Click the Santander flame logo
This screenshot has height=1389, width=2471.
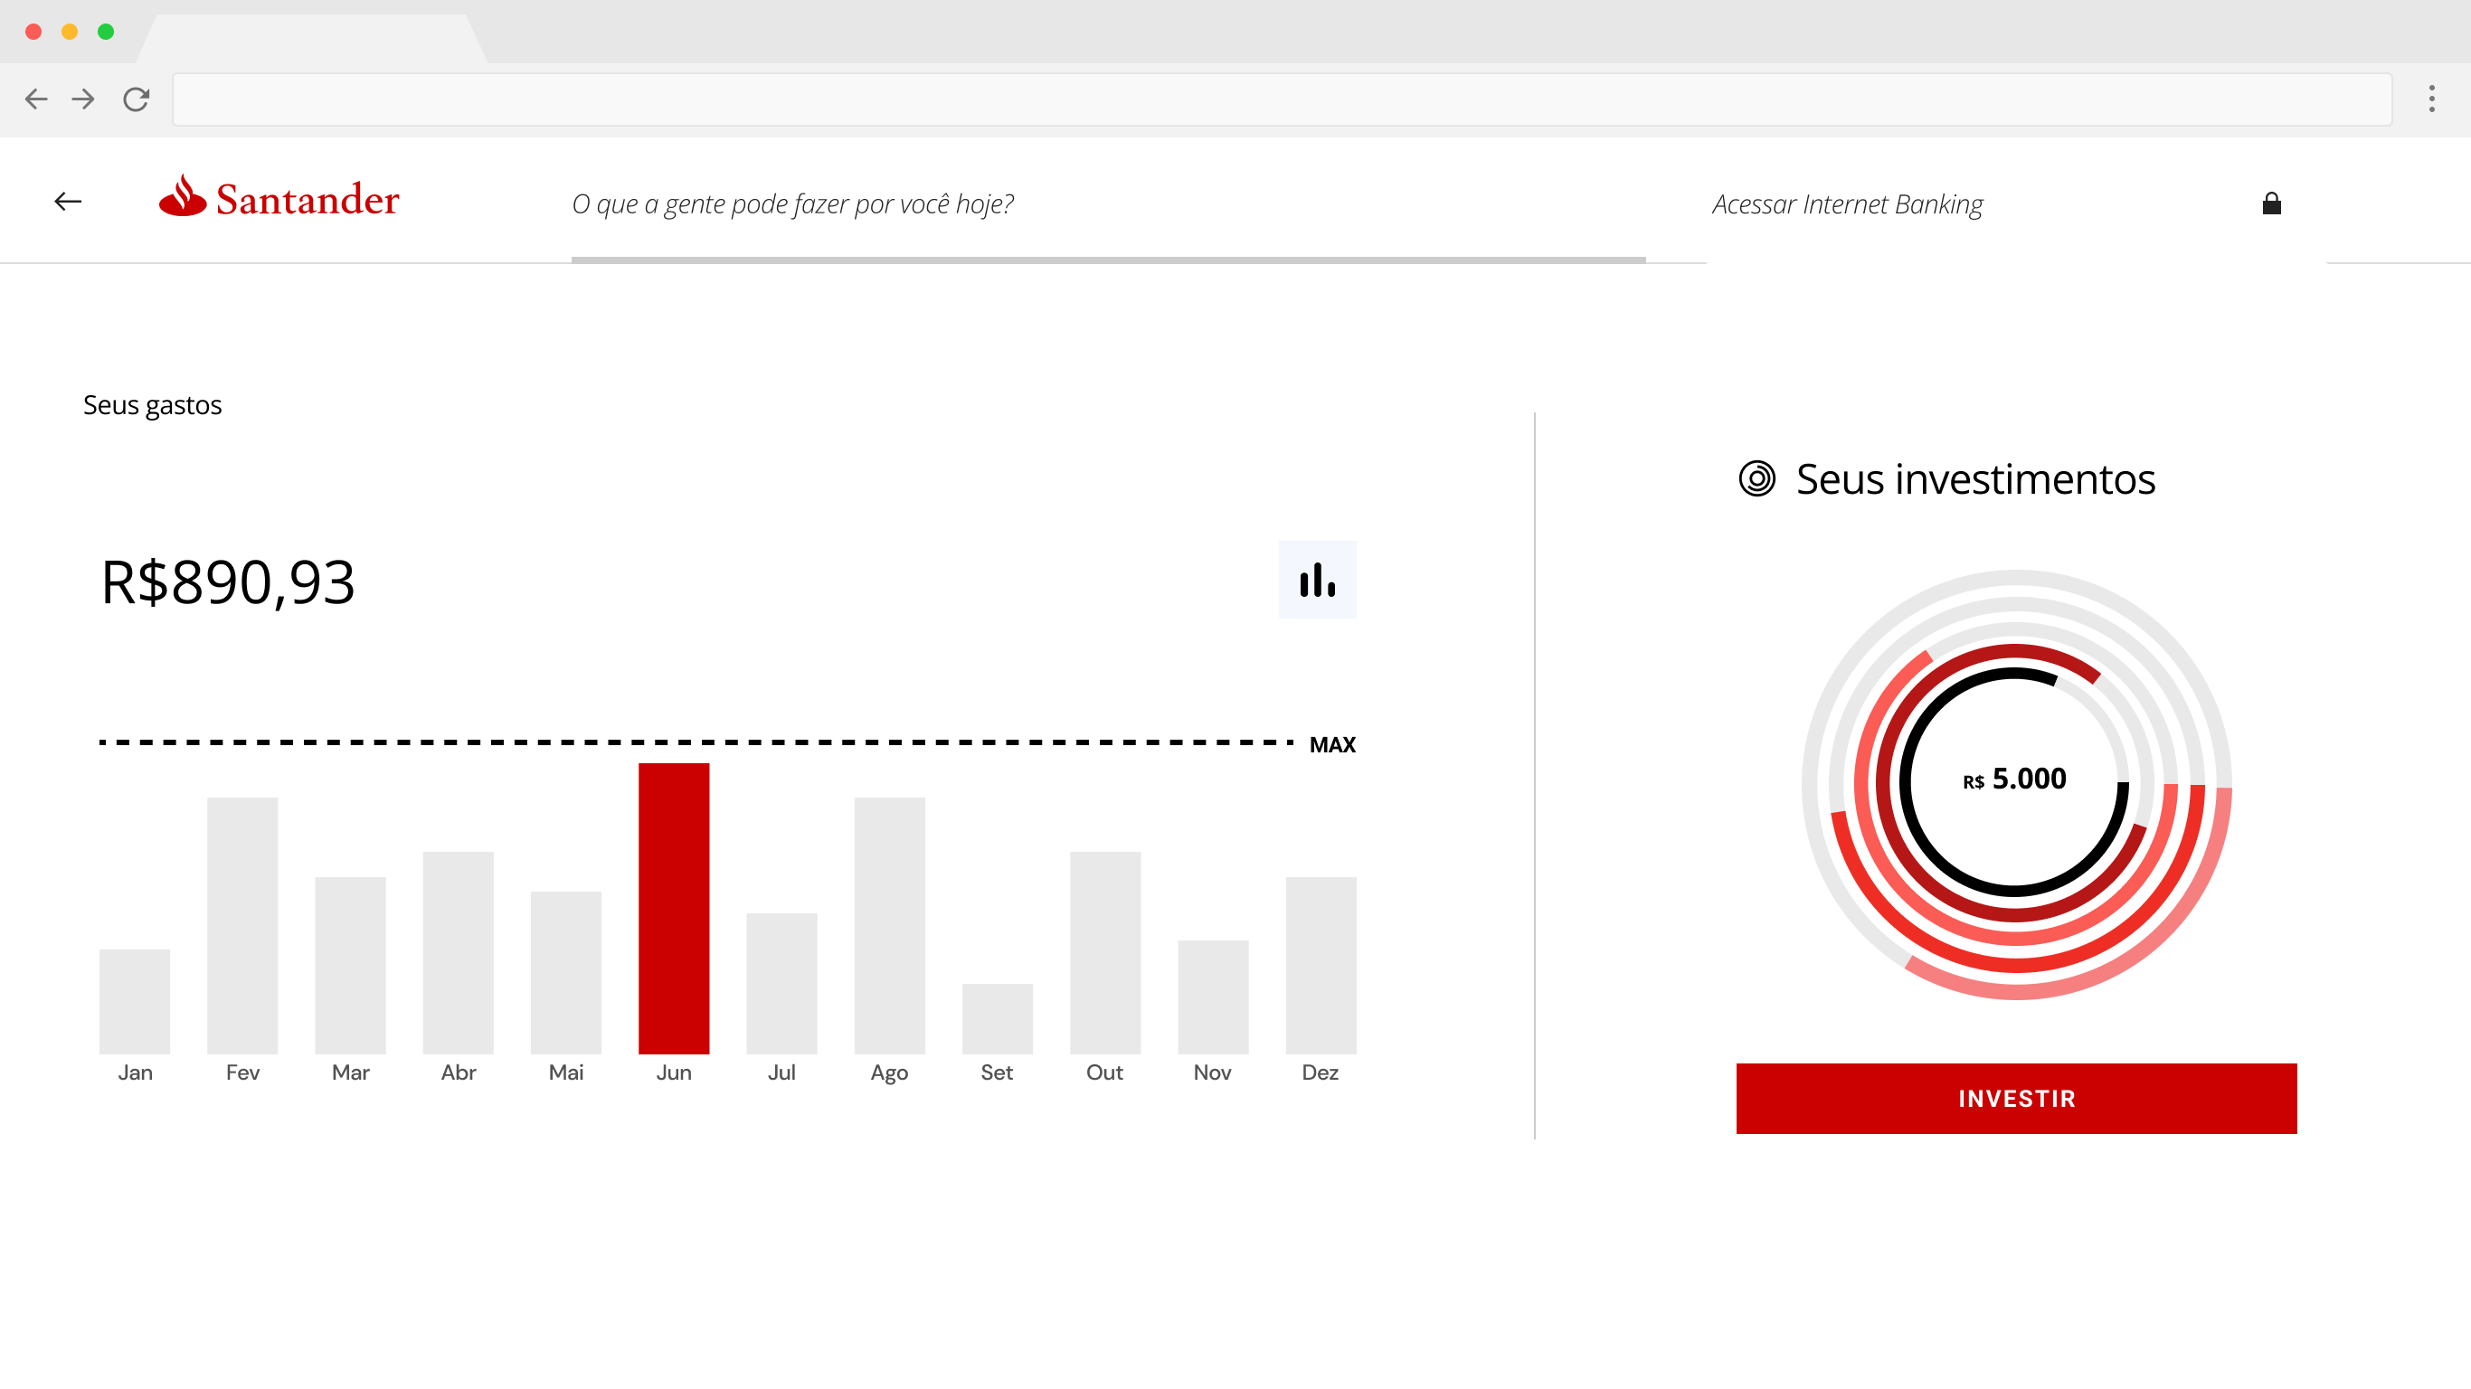[183, 196]
